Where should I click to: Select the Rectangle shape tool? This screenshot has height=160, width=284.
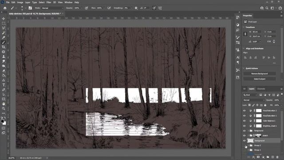(4, 99)
